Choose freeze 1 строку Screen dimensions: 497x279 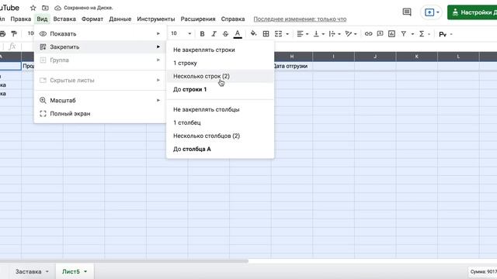point(220,63)
